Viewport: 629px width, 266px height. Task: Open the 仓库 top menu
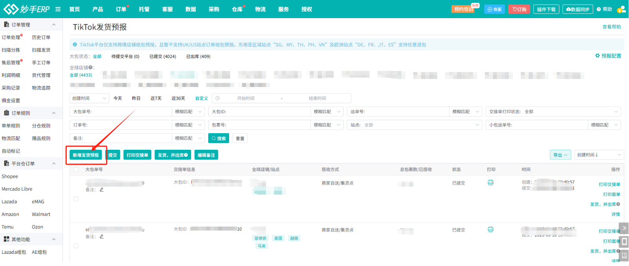click(x=237, y=9)
